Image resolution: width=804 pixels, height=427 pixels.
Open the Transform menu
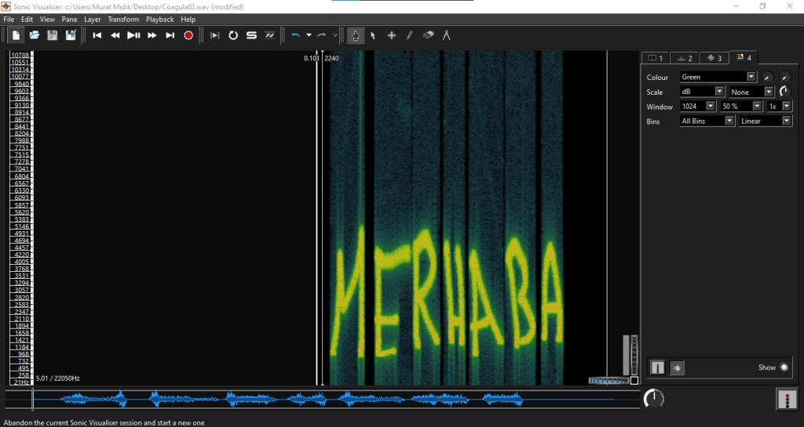[x=123, y=19]
